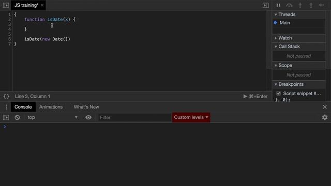Open console settings gear
Viewport: 331px width, 186px height.
coord(325,117)
